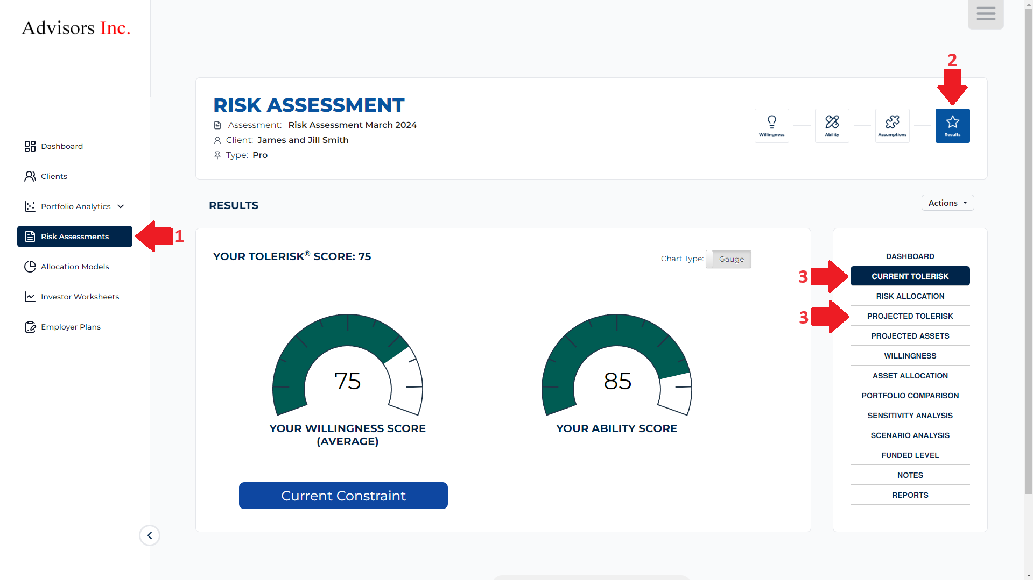Click the Current Constraint button
Viewport: 1033px width, 580px height.
point(343,496)
